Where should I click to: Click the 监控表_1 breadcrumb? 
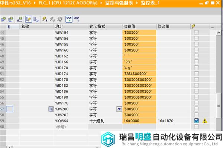pos(150,3)
